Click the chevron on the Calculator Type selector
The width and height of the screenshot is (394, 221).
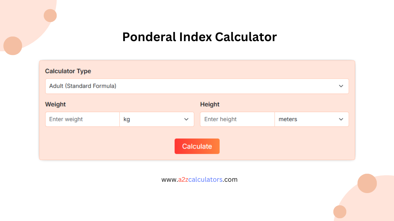click(341, 86)
